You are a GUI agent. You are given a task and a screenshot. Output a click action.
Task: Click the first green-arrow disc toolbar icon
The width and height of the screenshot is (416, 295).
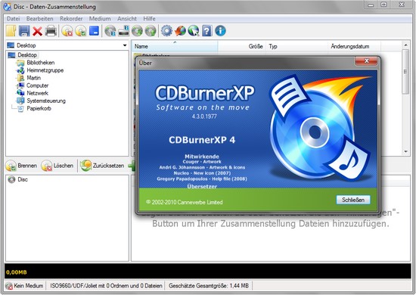(137, 31)
